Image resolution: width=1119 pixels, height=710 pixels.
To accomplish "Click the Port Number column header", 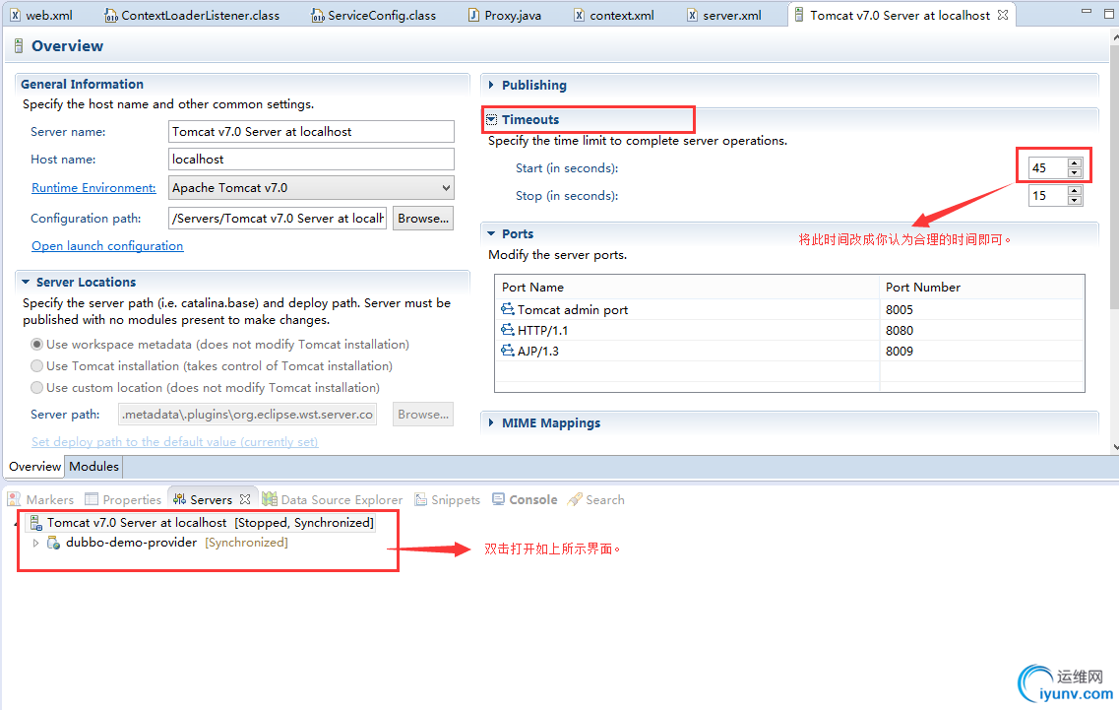I will pos(982,288).
